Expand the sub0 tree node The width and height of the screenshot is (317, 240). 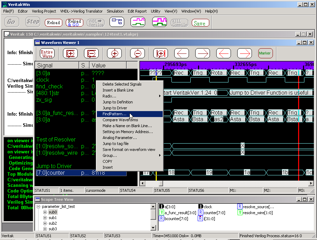click(x=45, y=212)
